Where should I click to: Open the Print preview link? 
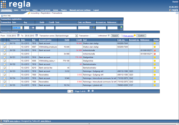click(128, 36)
